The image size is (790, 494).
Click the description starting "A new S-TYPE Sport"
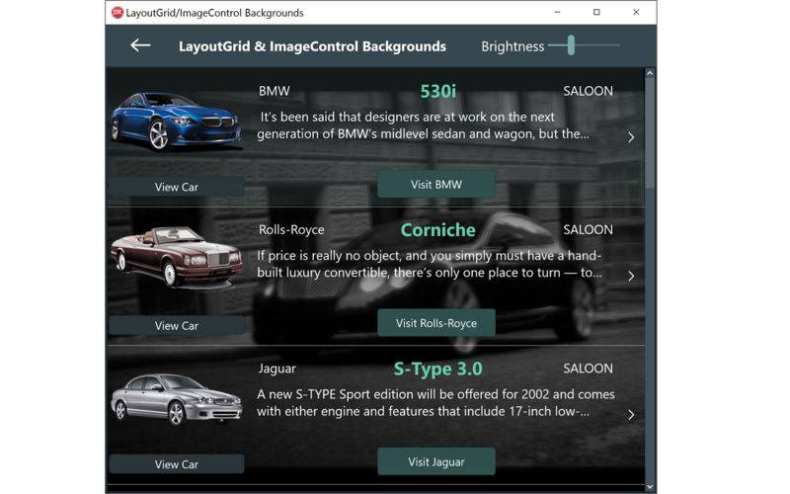pos(435,402)
